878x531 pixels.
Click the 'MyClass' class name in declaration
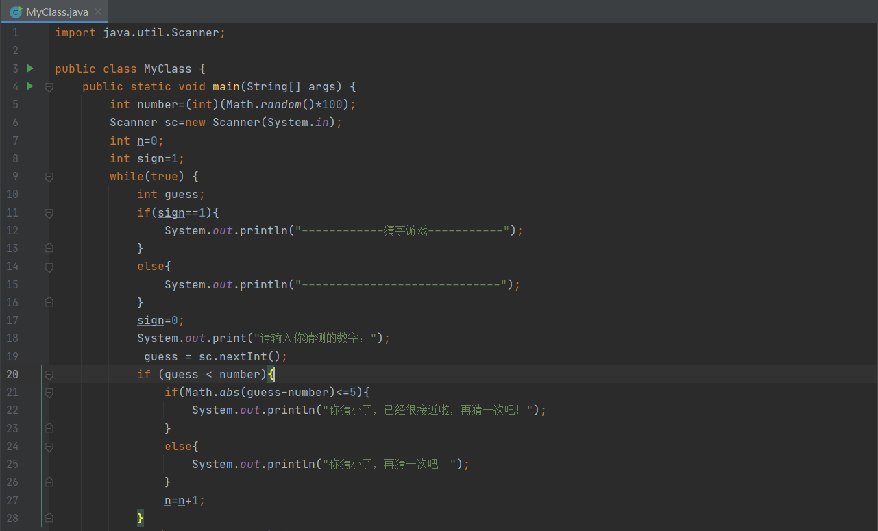click(167, 69)
